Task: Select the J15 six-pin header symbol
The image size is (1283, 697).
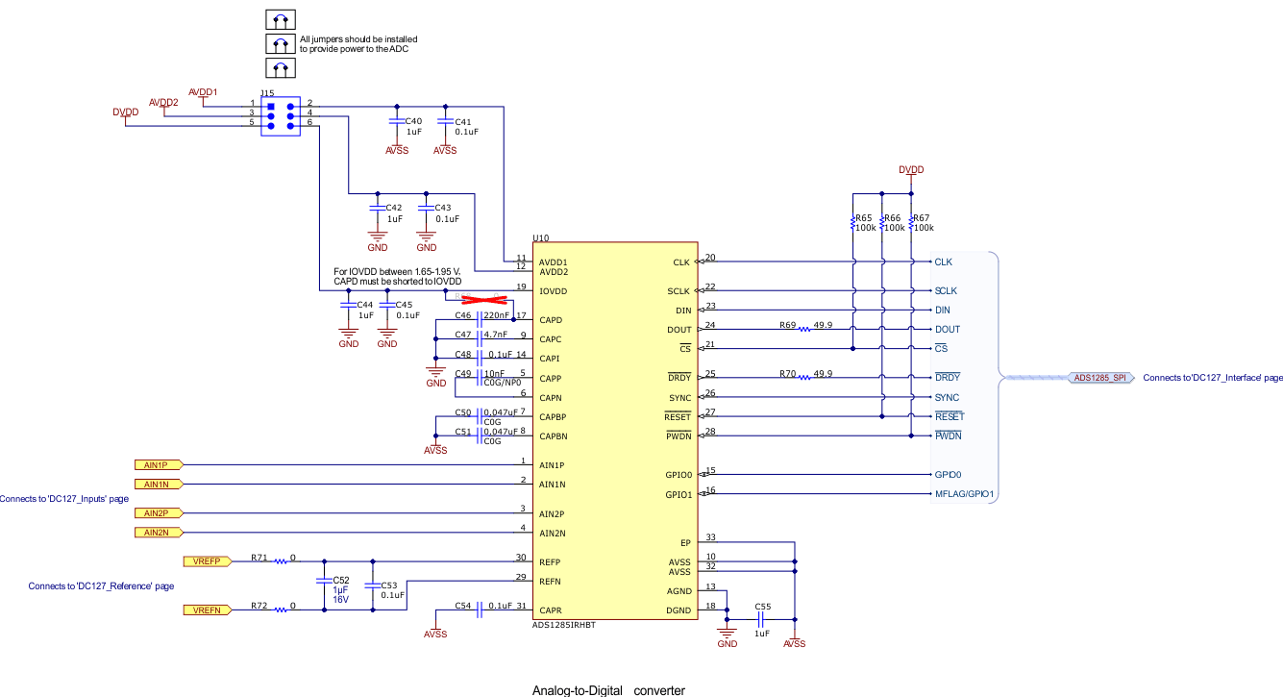Action: point(281,115)
